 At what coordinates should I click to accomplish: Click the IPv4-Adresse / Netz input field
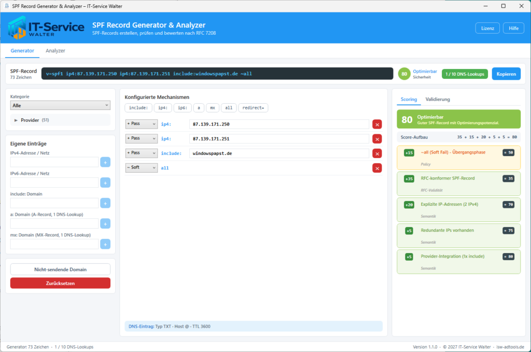(x=54, y=162)
